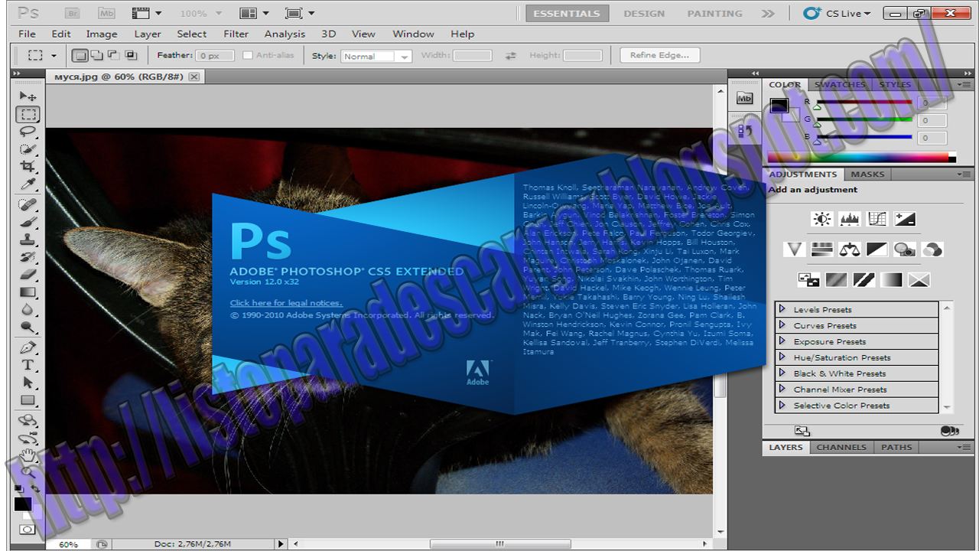The width and height of the screenshot is (979, 551).
Task: Select the Dodge tool
Action: 28,328
